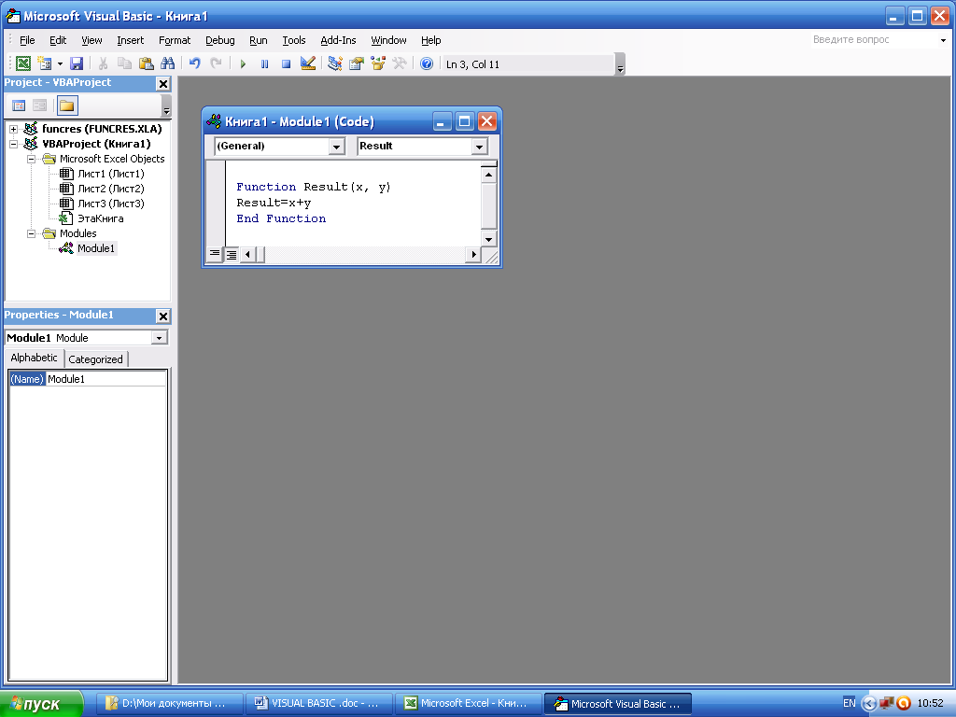Screen dimensions: 956x717
Task: Open the Edit menu
Action: tap(58, 40)
